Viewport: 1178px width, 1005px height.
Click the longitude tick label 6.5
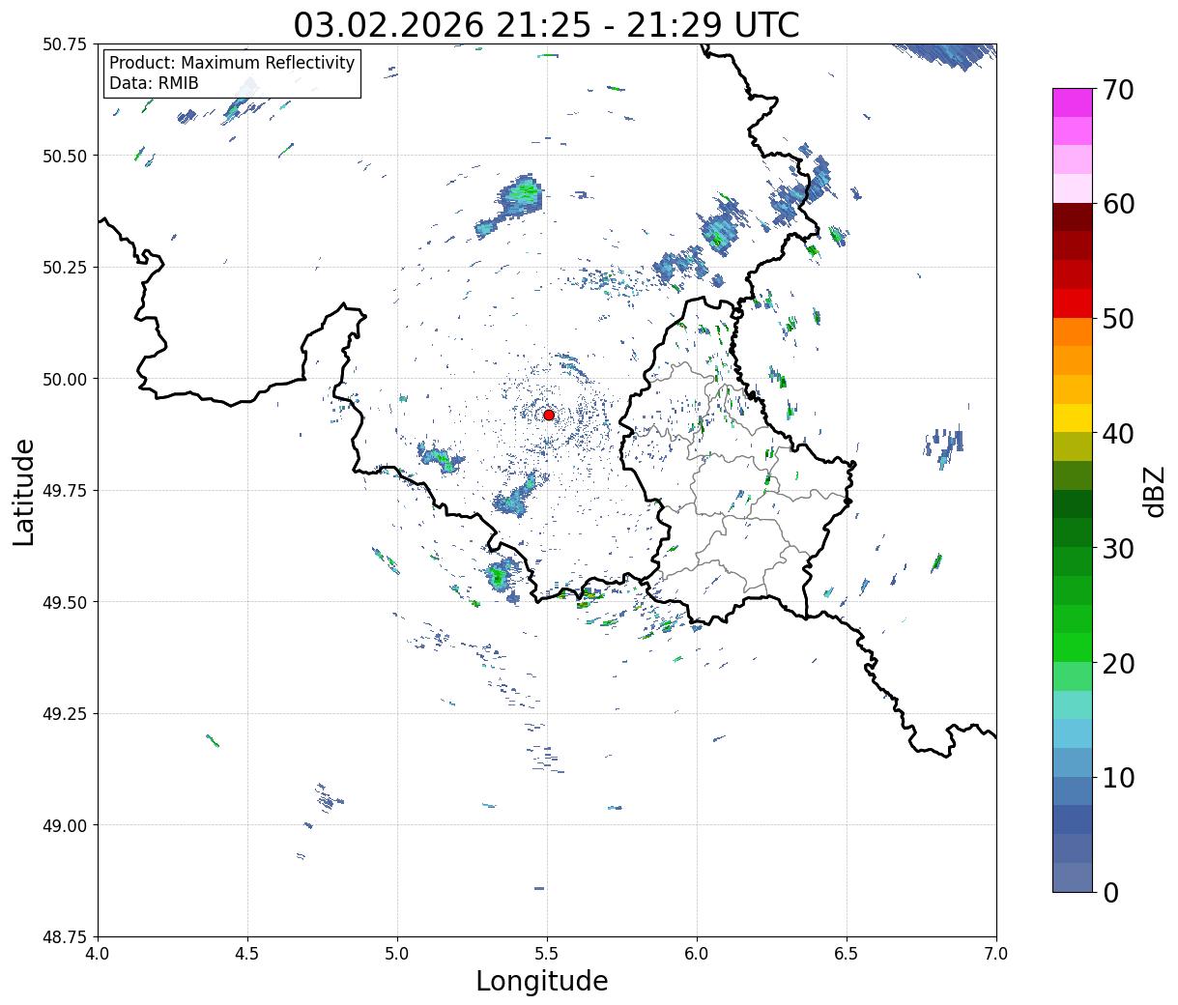(x=847, y=954)
